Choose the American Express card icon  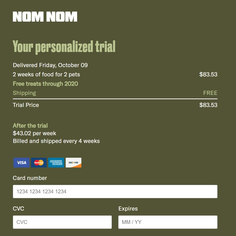(x=56, y=163)
